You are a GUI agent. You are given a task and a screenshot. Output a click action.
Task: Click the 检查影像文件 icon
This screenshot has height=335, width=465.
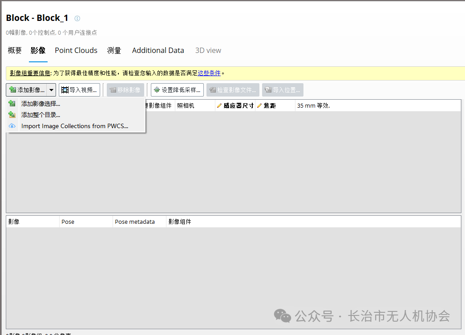pos(213,90)
